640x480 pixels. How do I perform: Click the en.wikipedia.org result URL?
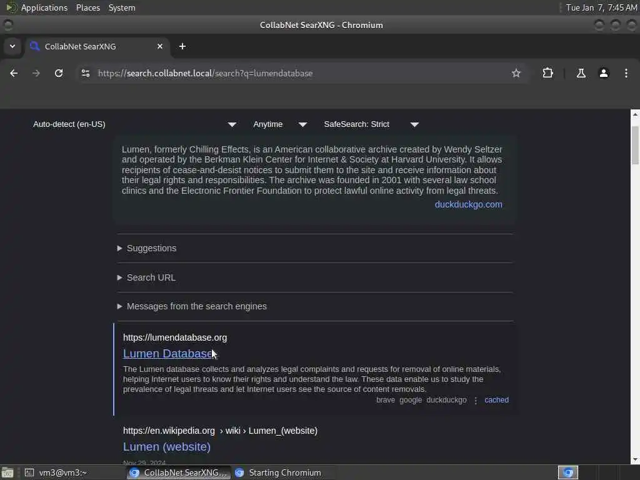click(x=220, y=431)
